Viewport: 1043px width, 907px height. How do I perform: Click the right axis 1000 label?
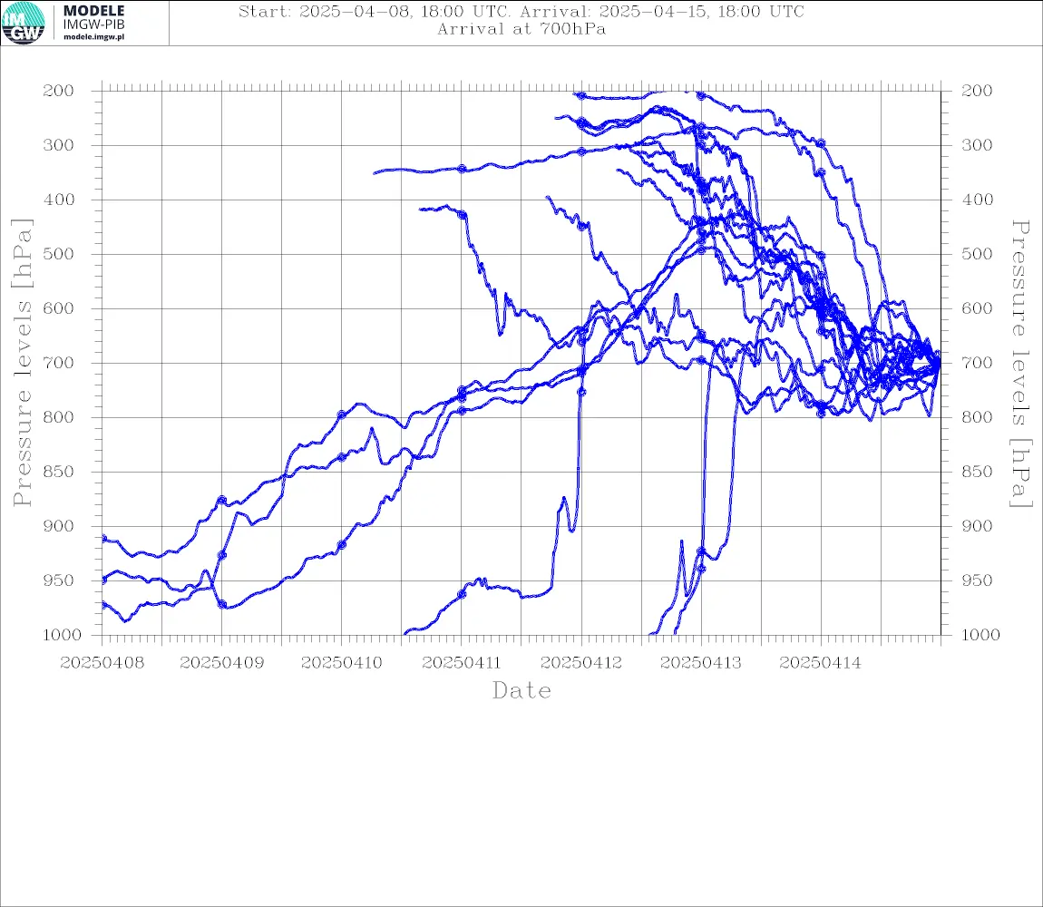pyautogui.click(x=981, y=635)
